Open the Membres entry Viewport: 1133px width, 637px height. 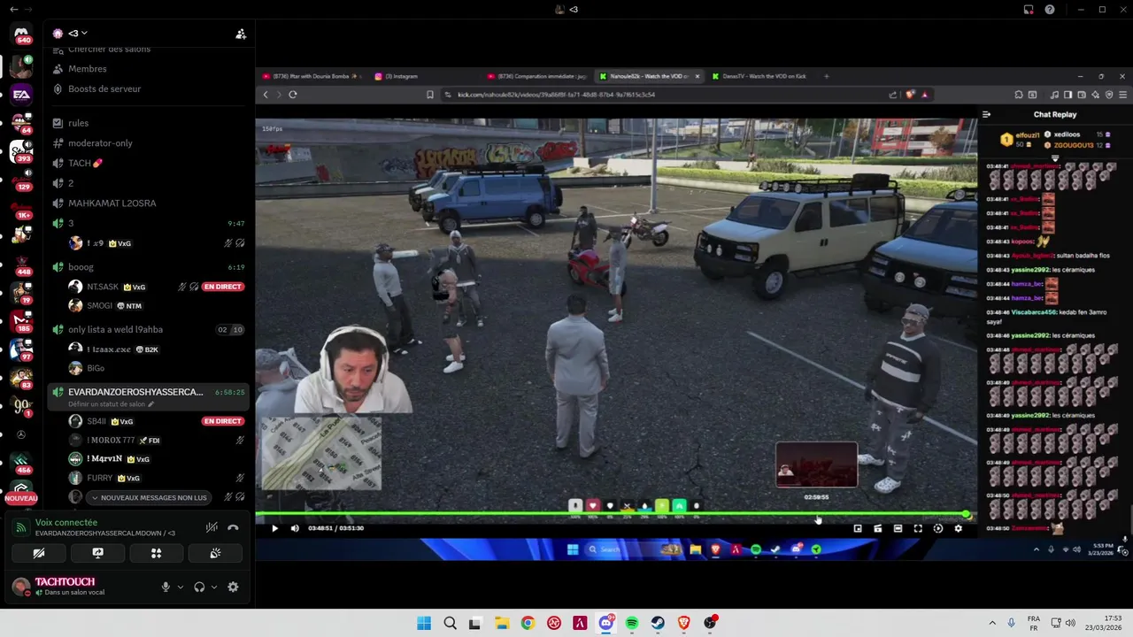[x=88, y=69]
